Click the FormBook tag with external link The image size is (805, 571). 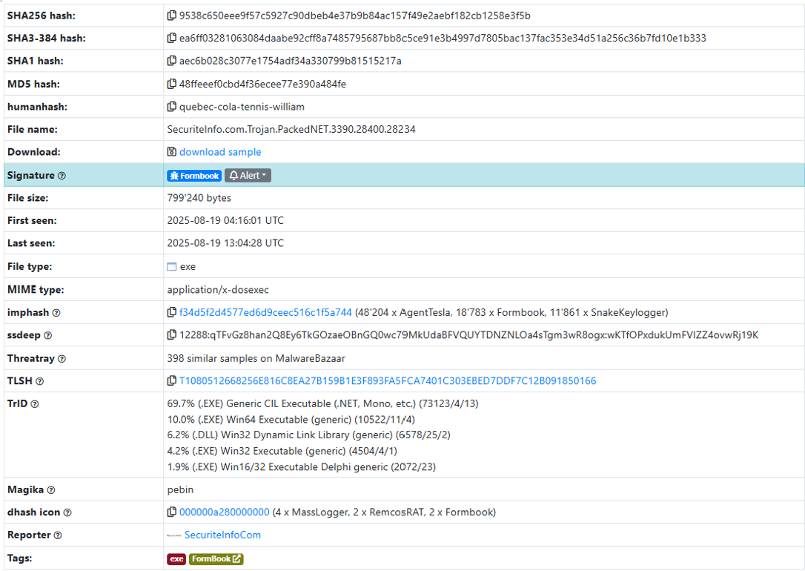coord(216,559)
